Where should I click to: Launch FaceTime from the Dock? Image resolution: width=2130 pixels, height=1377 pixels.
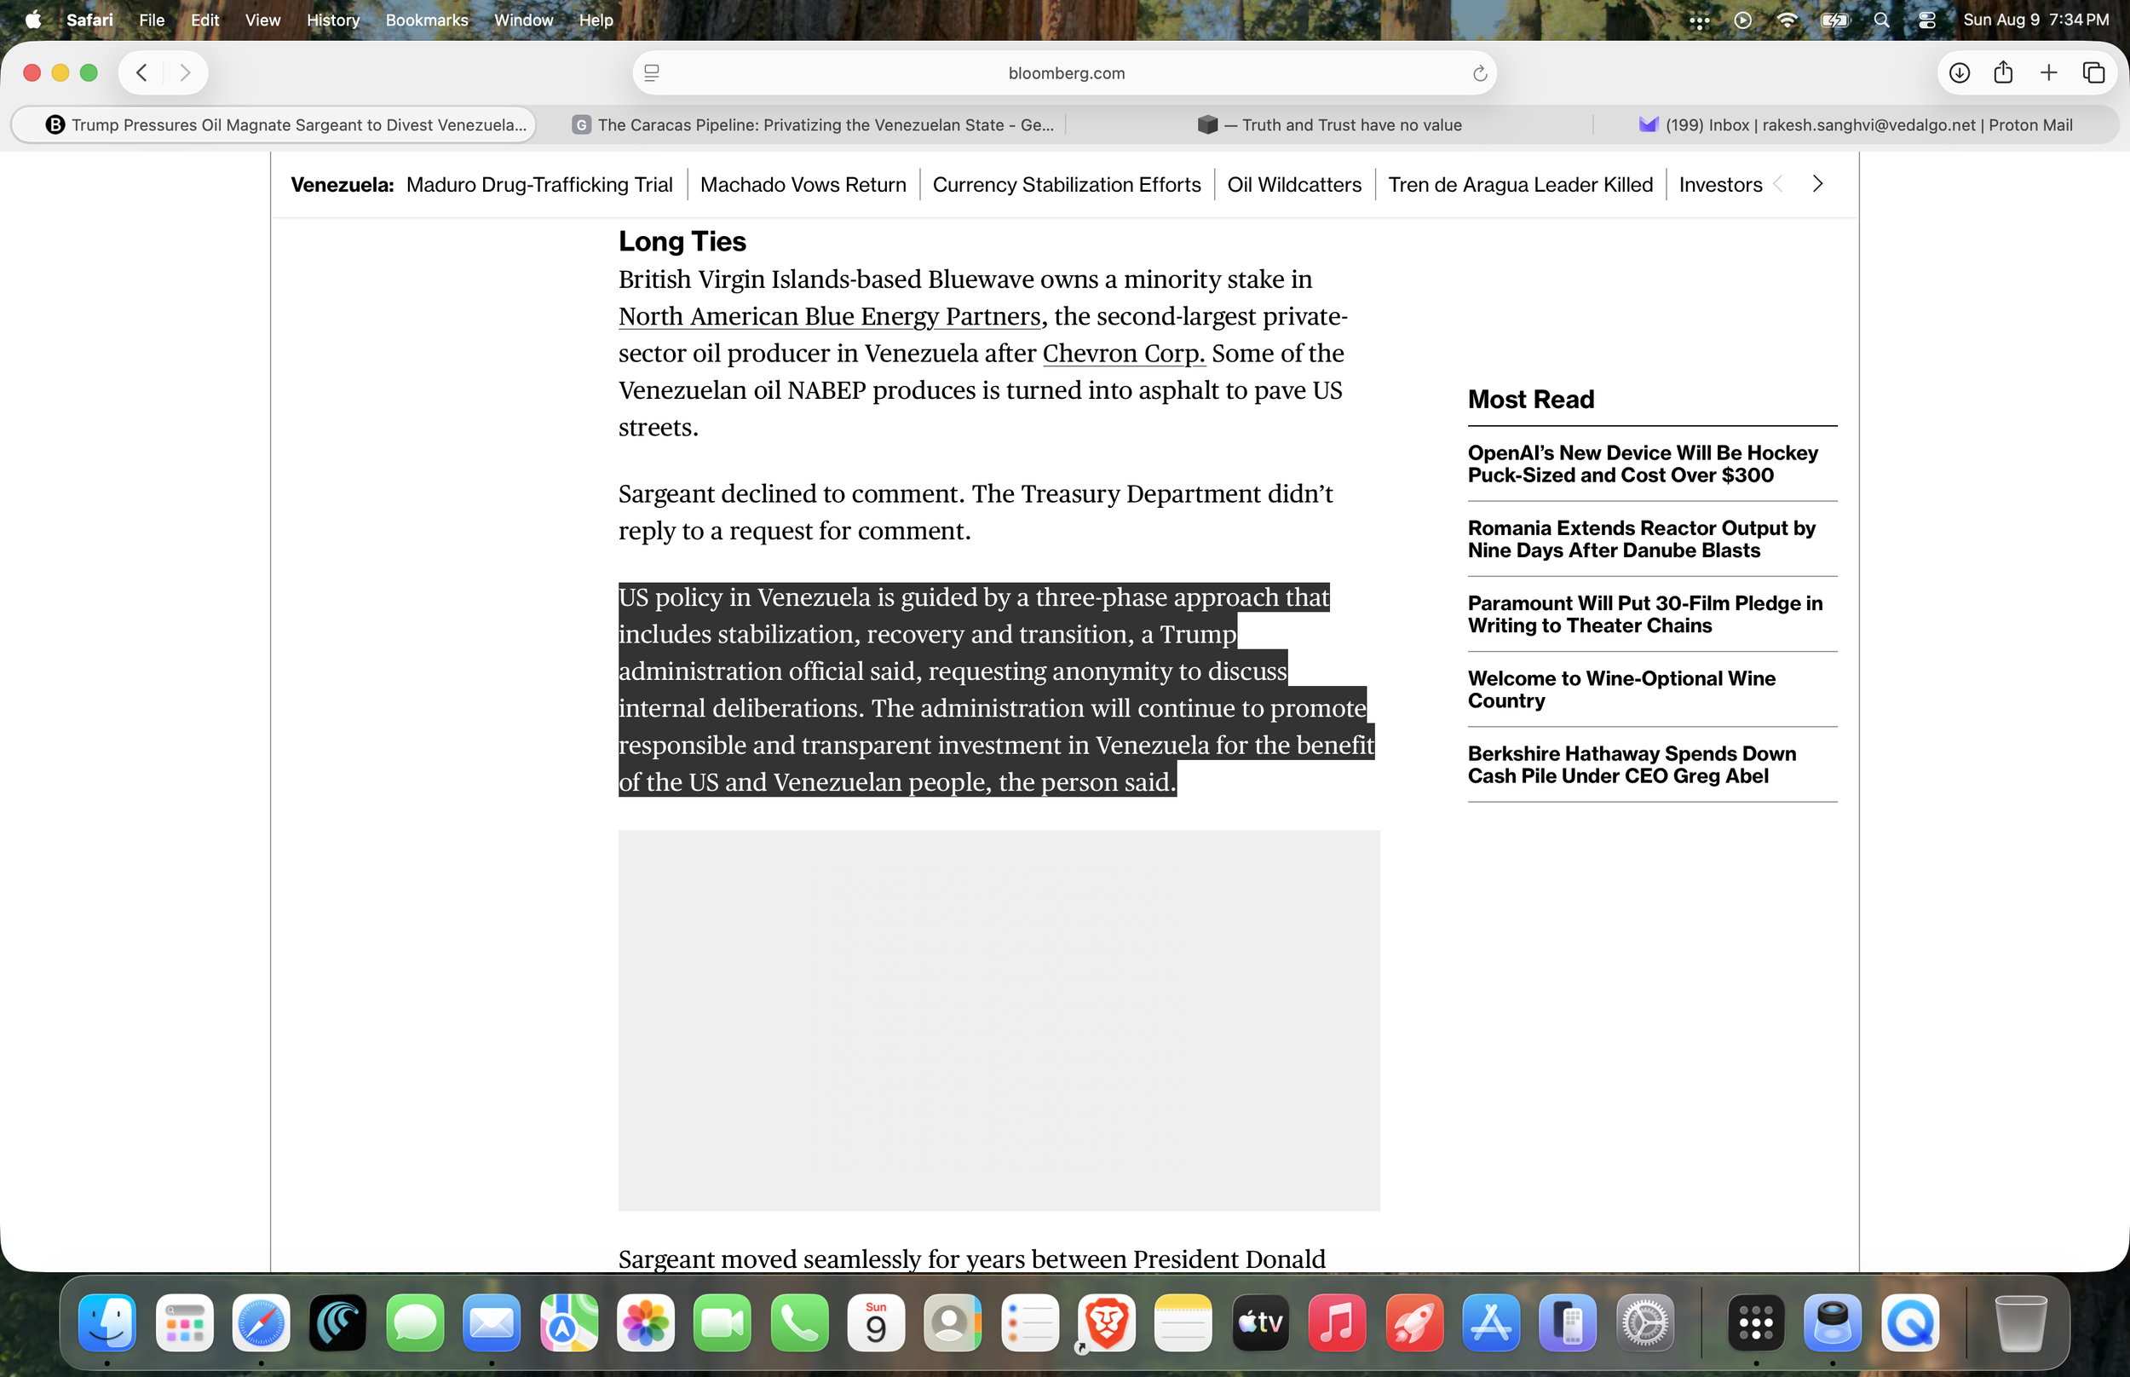(722, 1322)
